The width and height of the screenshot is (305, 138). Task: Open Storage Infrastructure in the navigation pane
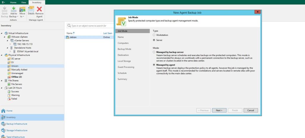click(x=17, y=130)
